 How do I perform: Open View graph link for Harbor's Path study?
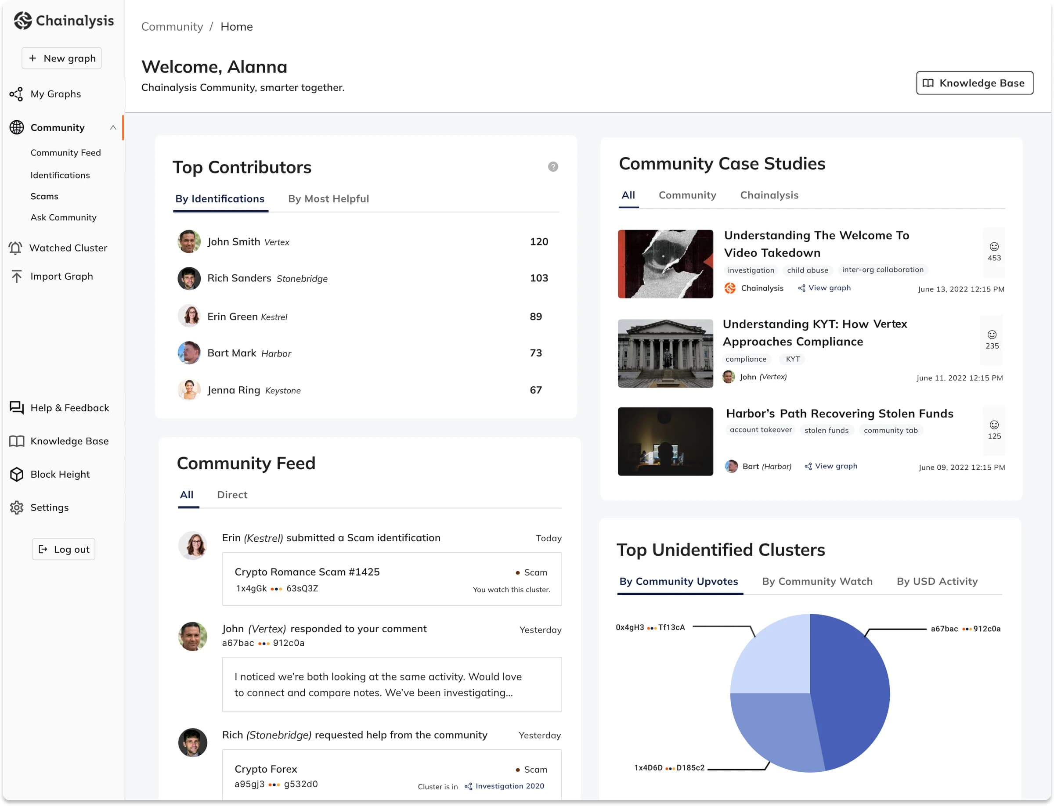(x=831, y=466)
